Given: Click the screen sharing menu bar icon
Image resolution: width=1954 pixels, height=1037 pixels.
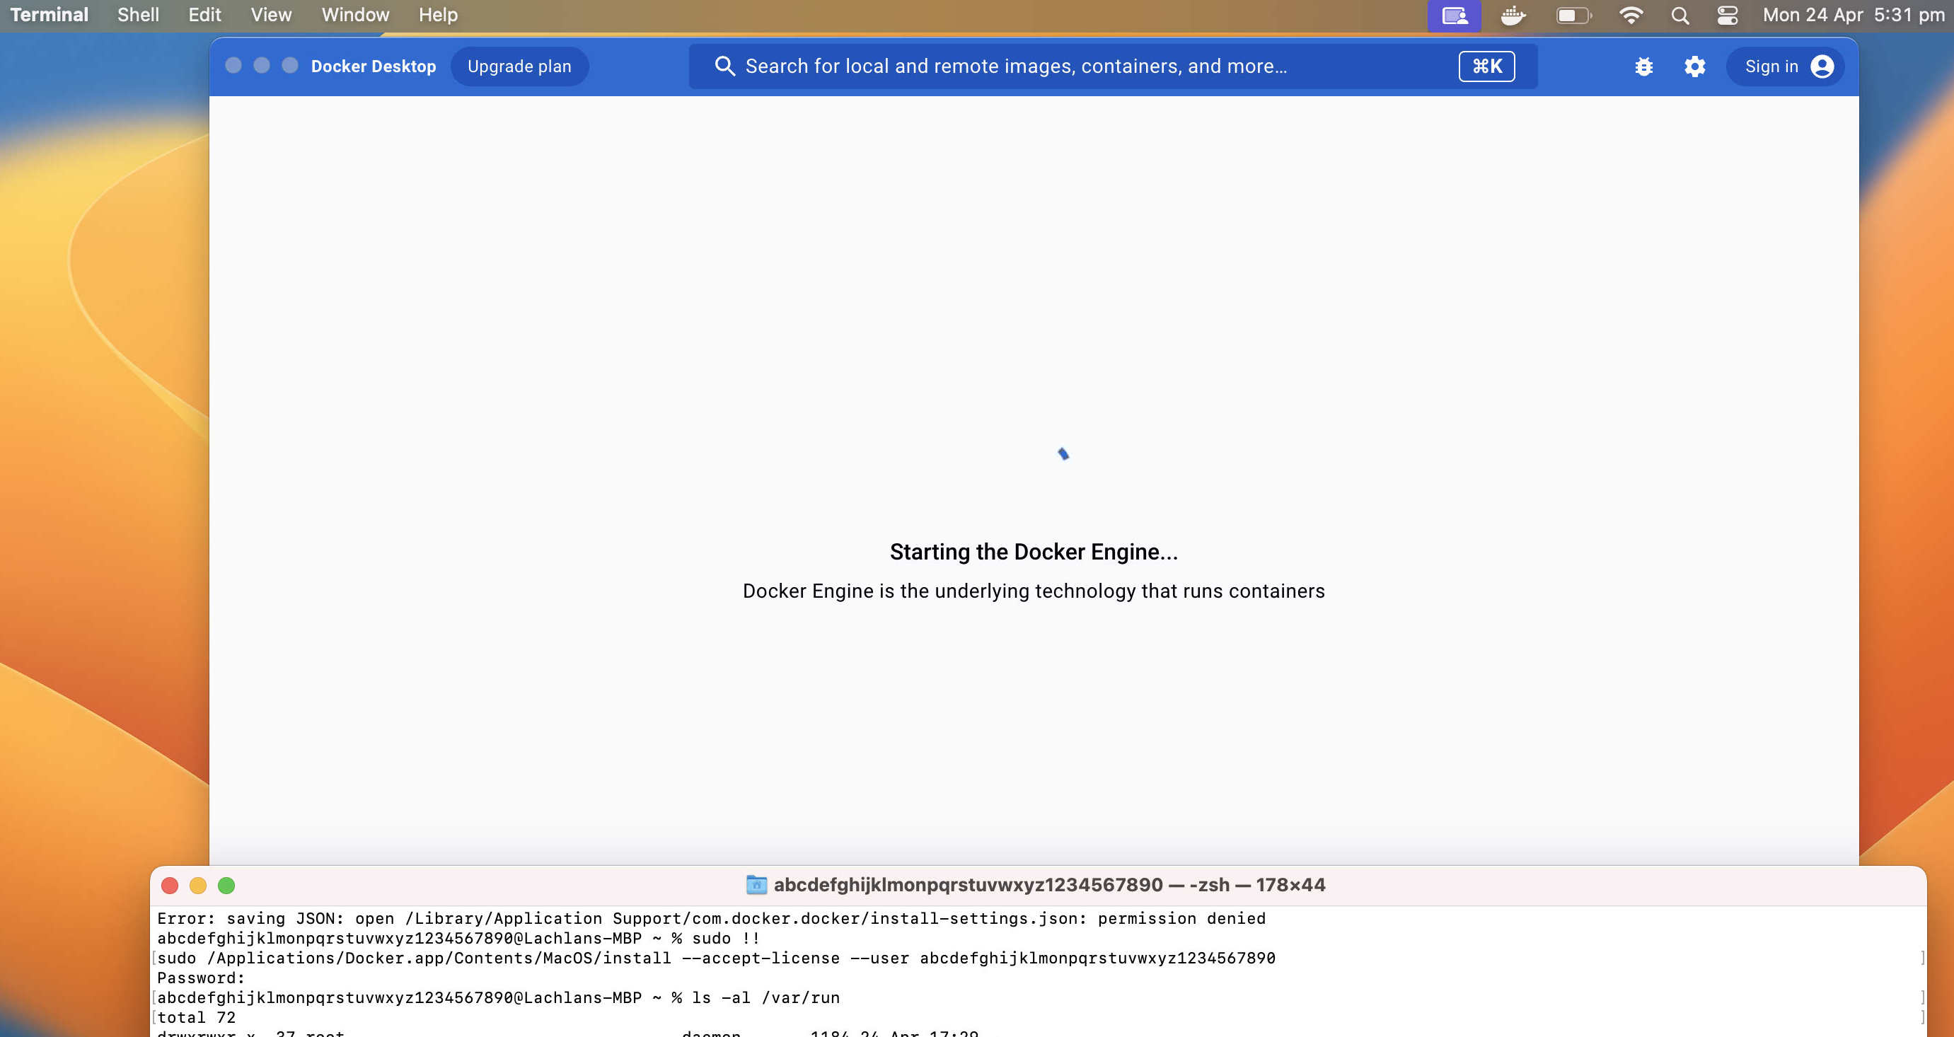Looking at the screenshot, I should click(1454, 15).
